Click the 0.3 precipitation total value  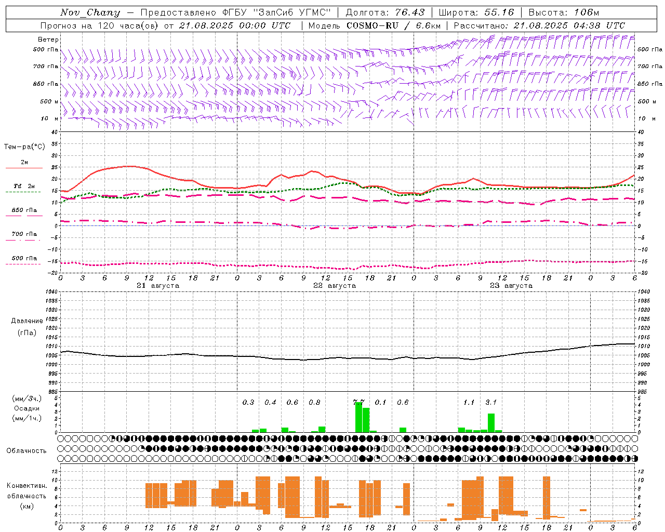click(248, 403)
